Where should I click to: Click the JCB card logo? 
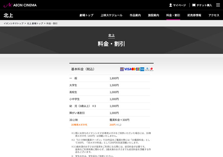coord(138,69)
